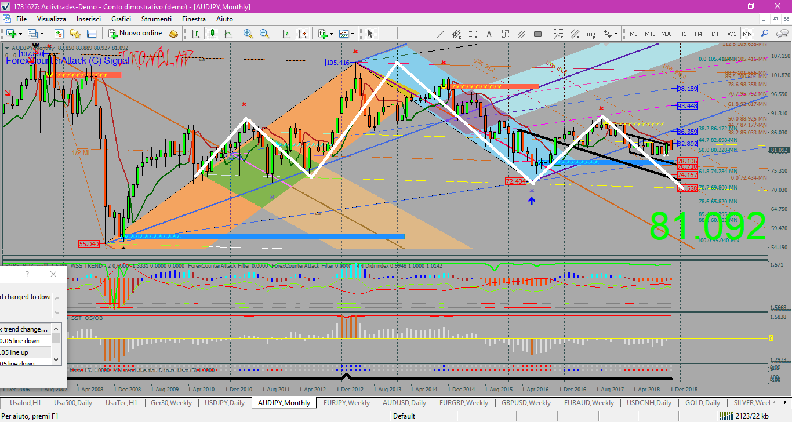Select the text label tool
Viewport: 792px width, 422px height.
coord(506,34)
